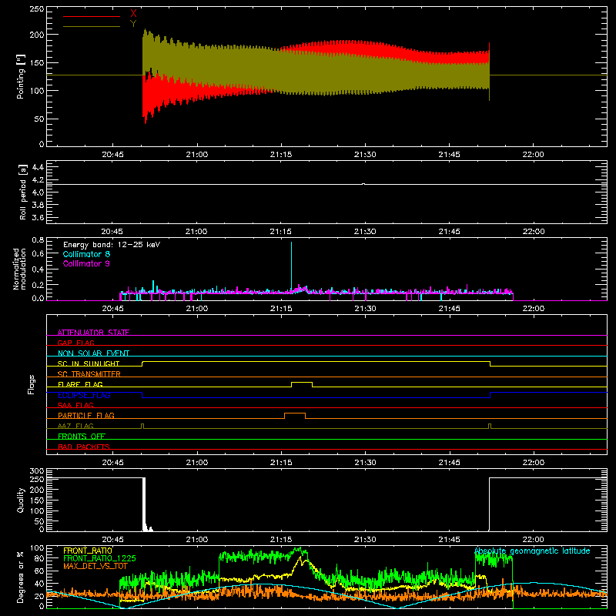The width and height of the screenshot is (616, 616).
Task: Click the 'Quality' vertical axis title
Action: pyautogui.click(x=21, y=500)
